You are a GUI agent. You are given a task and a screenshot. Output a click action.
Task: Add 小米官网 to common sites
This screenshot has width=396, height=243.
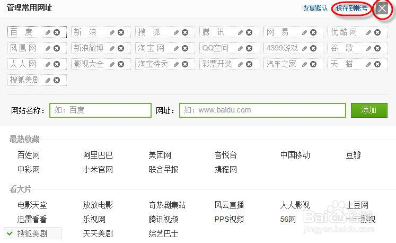98,169
